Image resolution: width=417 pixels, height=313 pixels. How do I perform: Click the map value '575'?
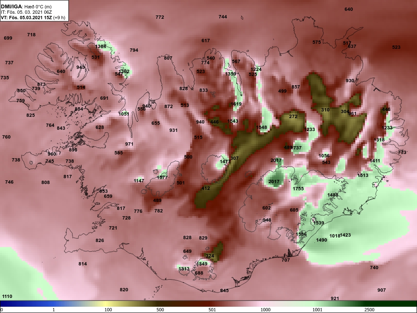[317, 42]
